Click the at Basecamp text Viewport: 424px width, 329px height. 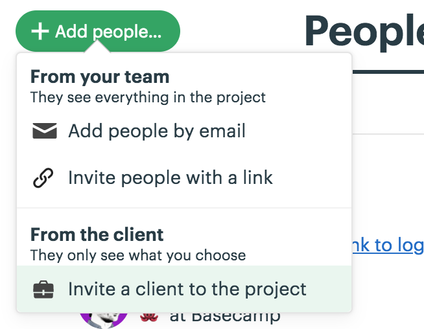(x=225, y=317)
